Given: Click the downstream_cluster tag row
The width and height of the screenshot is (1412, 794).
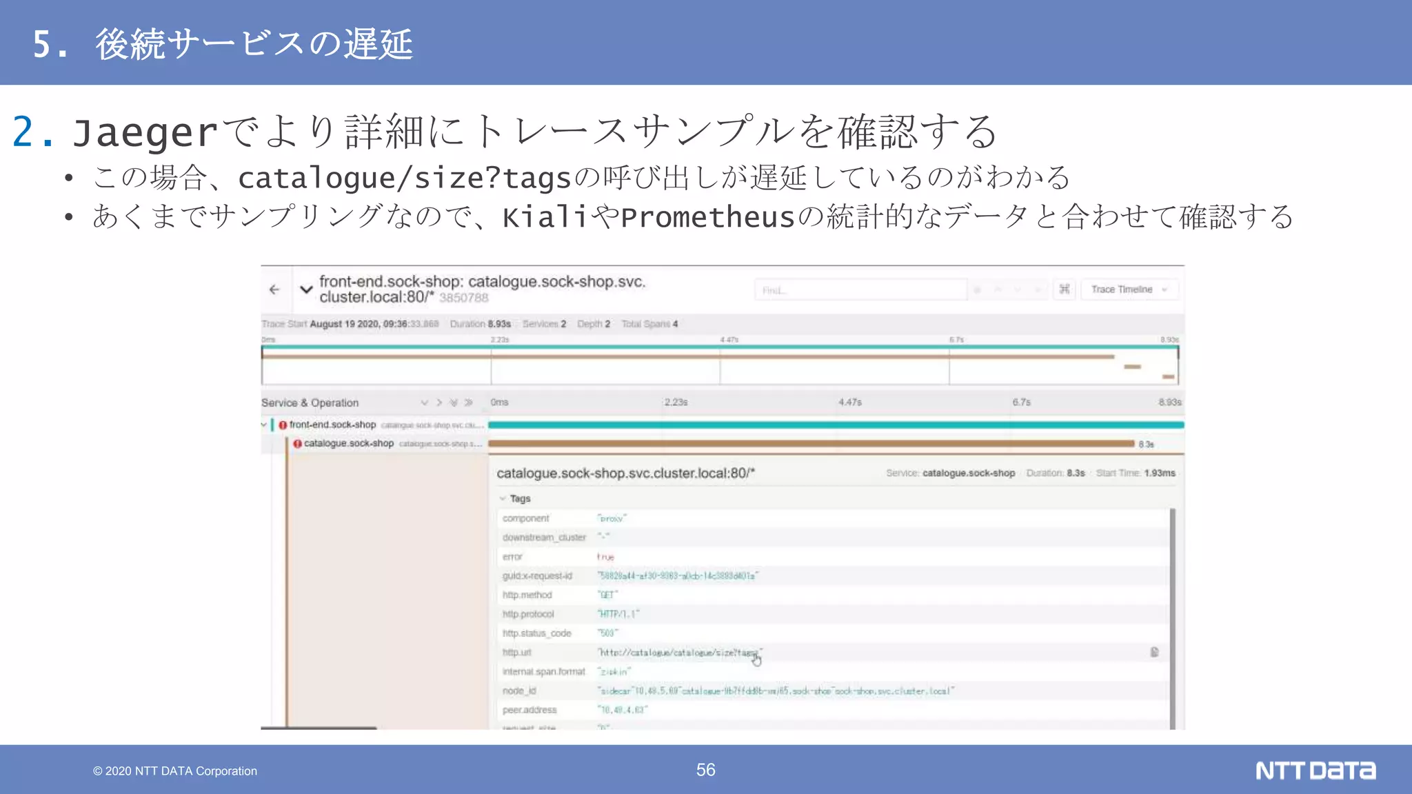Looking at the screenshot, I should click(833, 537).
